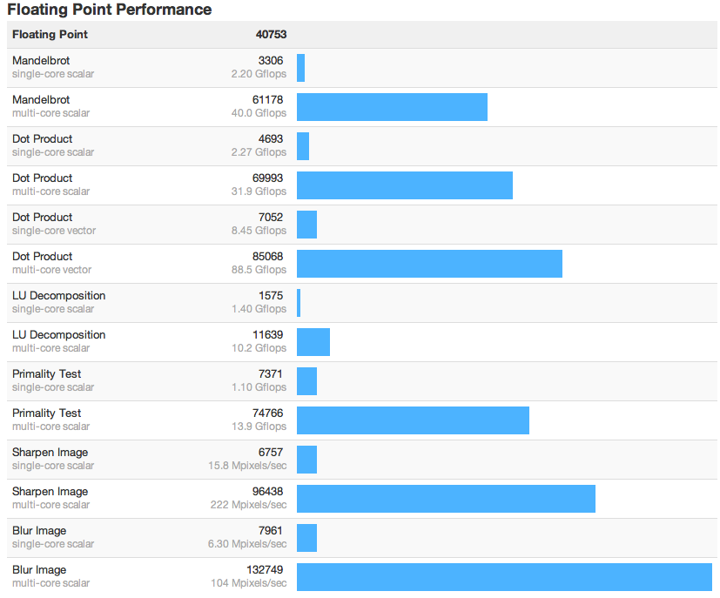This screenshot has height=598, width=720.
Task: Click the Floating Point Performance heading
Action: [x=109, y=10]
